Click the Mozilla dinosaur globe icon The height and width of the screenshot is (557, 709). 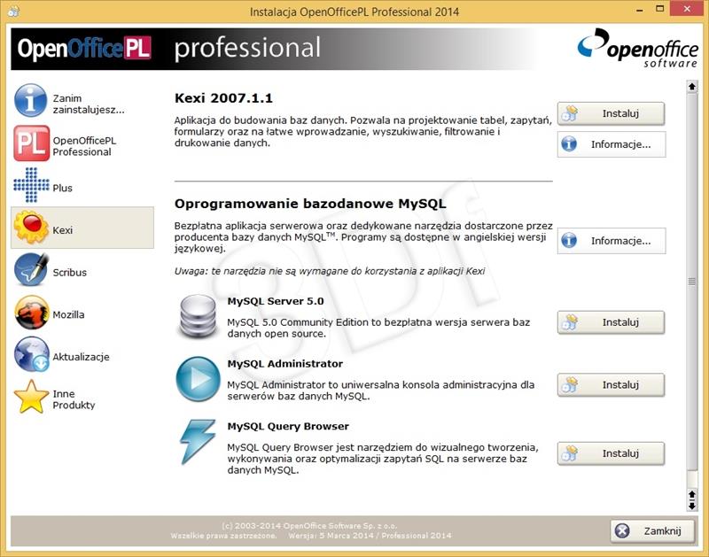coord(31,312)
